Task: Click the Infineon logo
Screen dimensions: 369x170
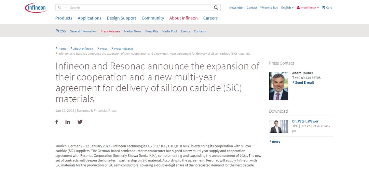Action: click(36, 8)
